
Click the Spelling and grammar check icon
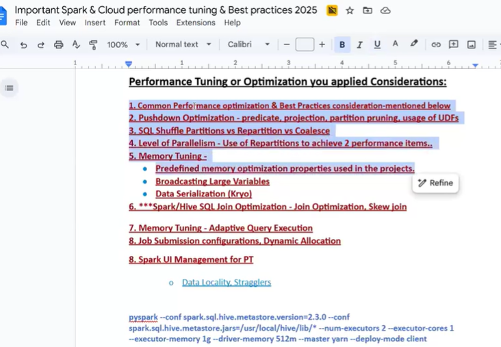tap(76, 44)
